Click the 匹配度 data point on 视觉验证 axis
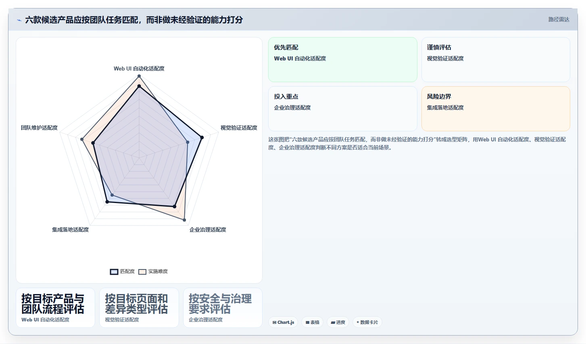Image resolution: width=586 pixels, height=344 pixels. [202, 137]
